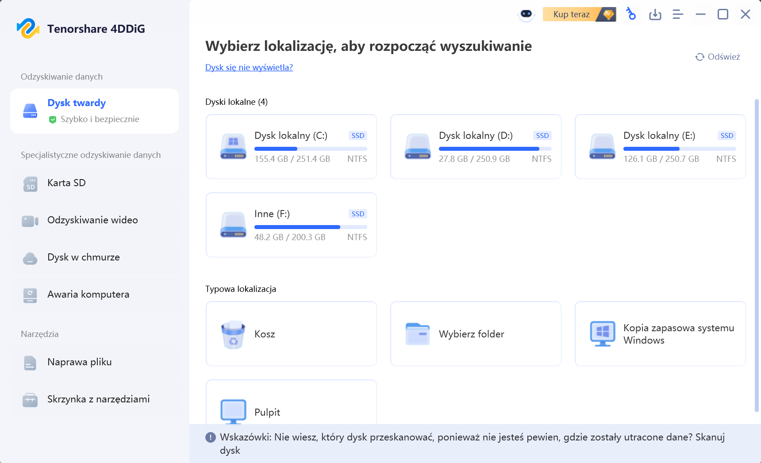Click the SSD badge on drive C:
Image resolution: width=761 pixels, height=463 pixels.
357,136
